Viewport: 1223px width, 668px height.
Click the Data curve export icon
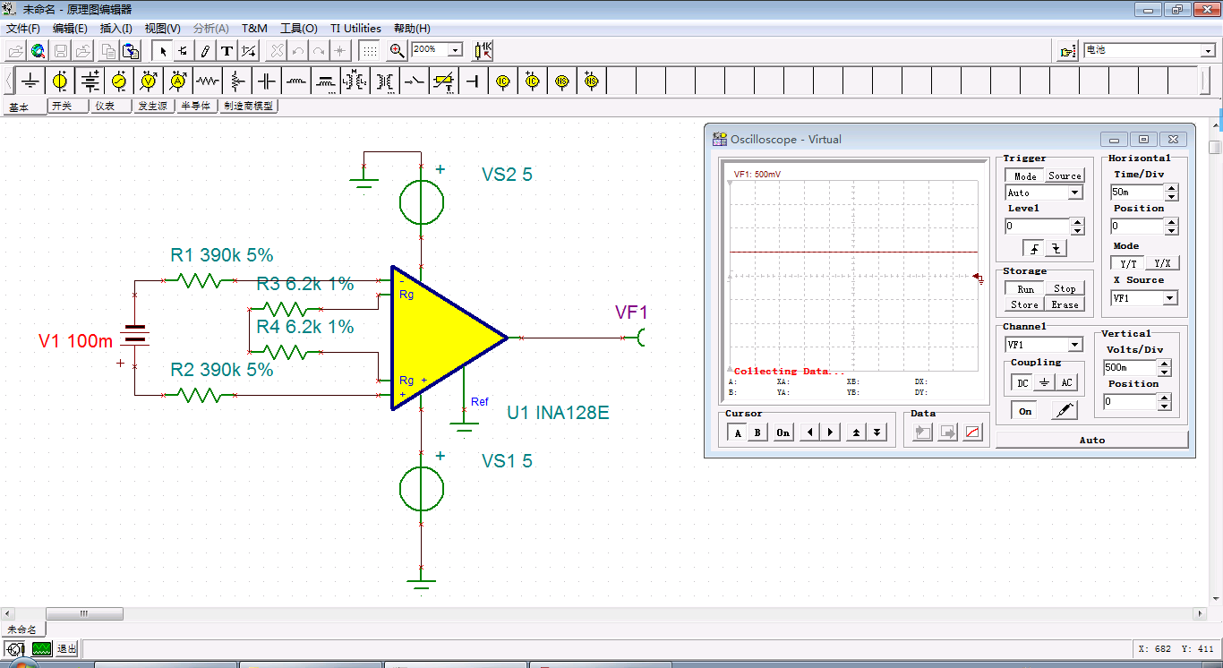973,432
